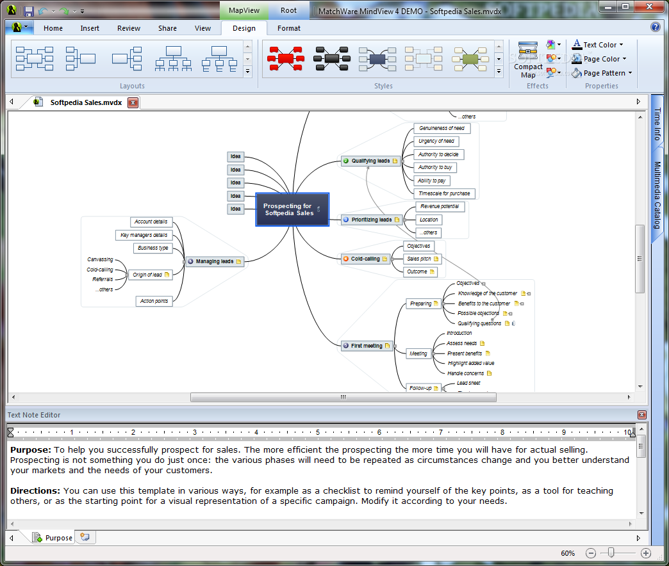Click the add new note icon beside Purpose
The image size is (669, 566).
pos(85,537)
